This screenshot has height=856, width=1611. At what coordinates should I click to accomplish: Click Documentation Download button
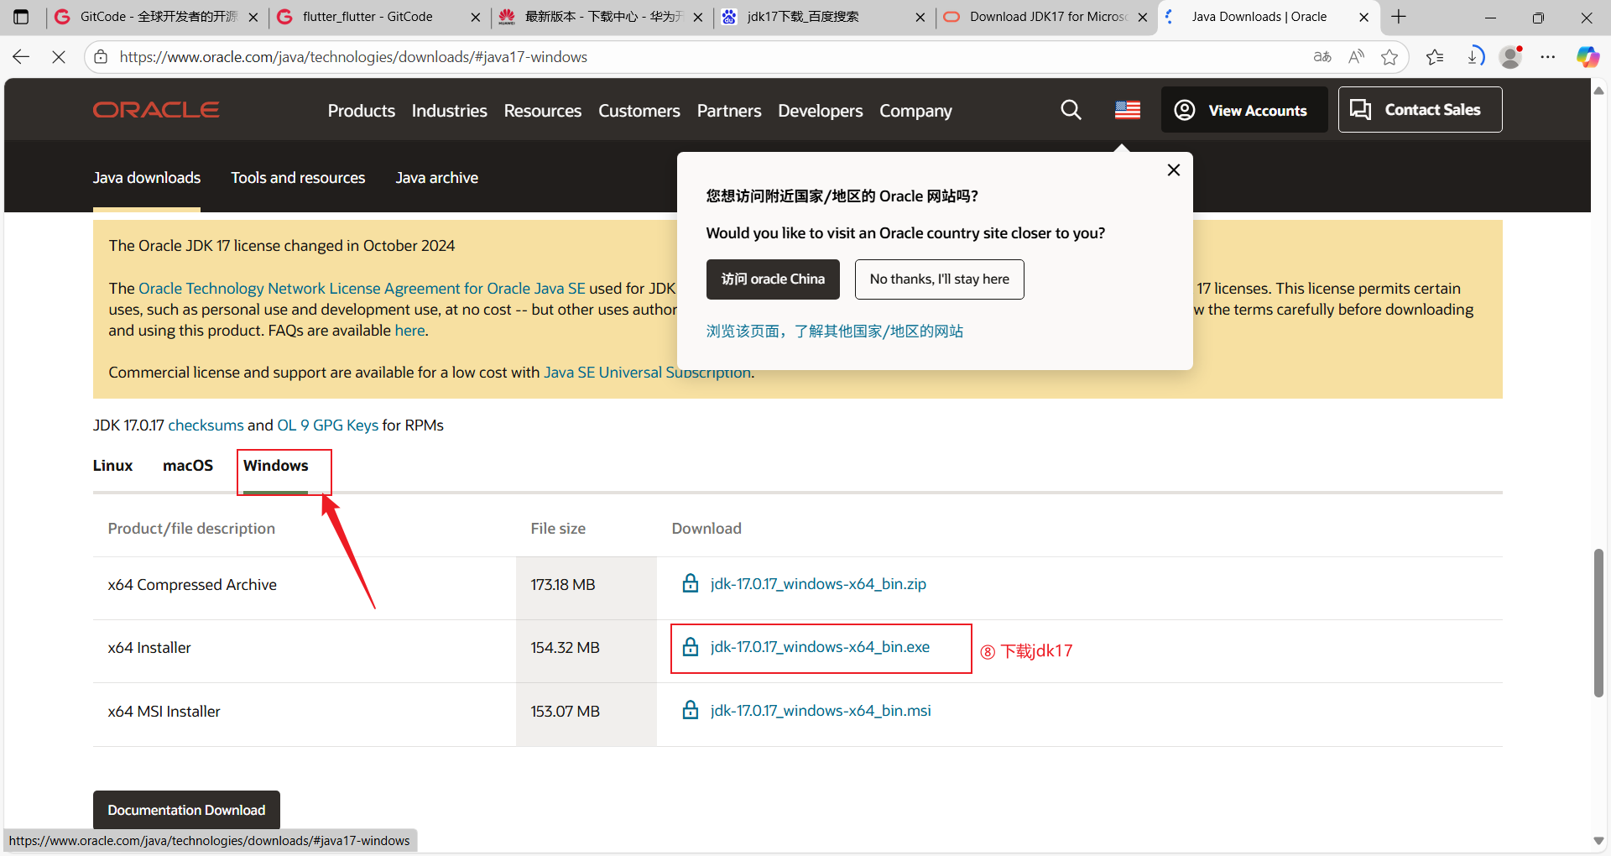(x=186, y=810)
